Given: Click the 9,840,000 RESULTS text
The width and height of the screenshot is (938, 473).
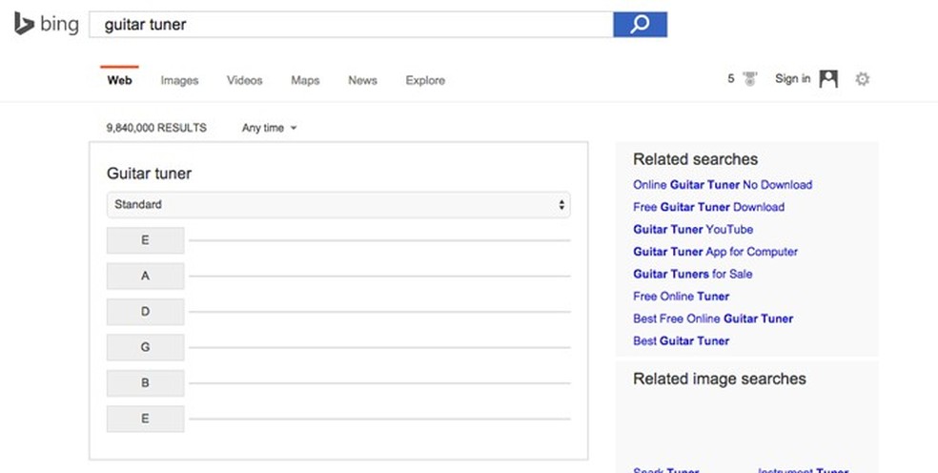Looking at the screenshot, I should coord(156,128).
